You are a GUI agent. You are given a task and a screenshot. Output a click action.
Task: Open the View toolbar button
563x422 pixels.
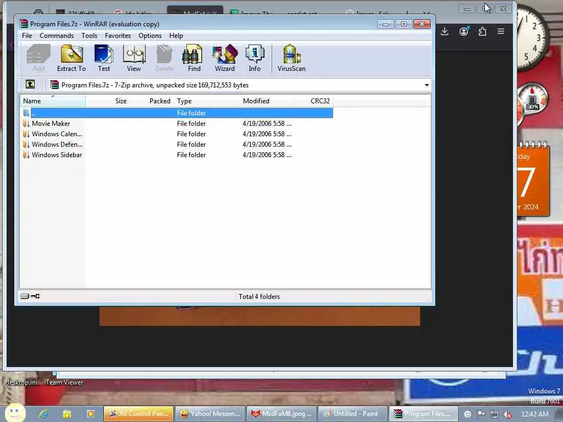(134, 58)
